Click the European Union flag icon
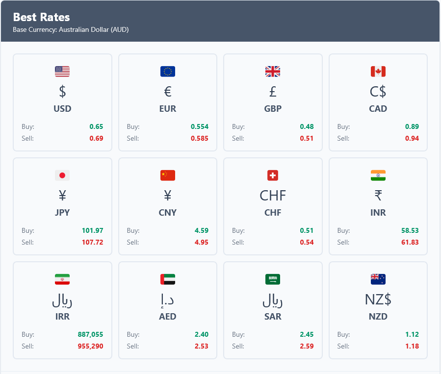 (168, 72)
